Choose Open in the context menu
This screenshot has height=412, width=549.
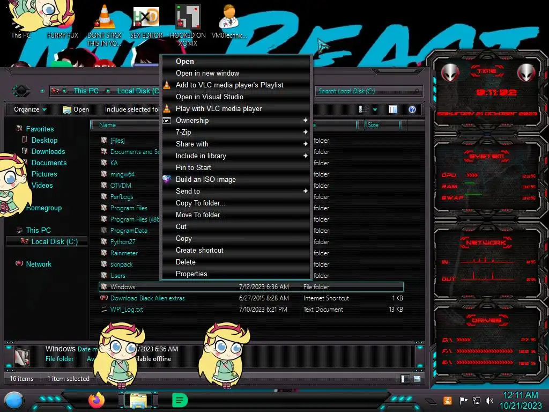pyautogui.click(x=236, y=61)
